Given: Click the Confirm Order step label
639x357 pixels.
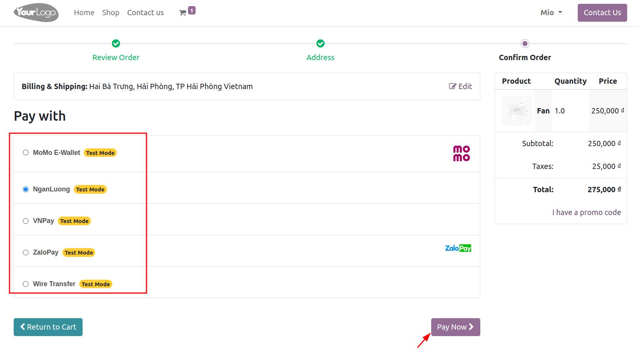Looking at the screenshot, I should point(525,57).
